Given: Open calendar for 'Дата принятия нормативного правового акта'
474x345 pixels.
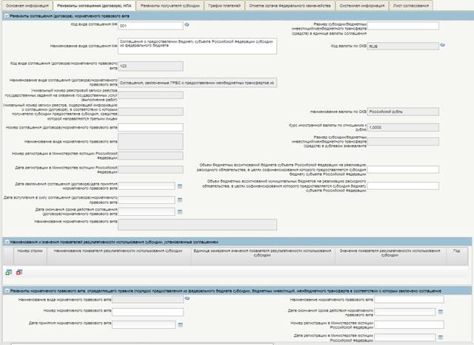Looking at the screenshot, I should pos(179,324).
